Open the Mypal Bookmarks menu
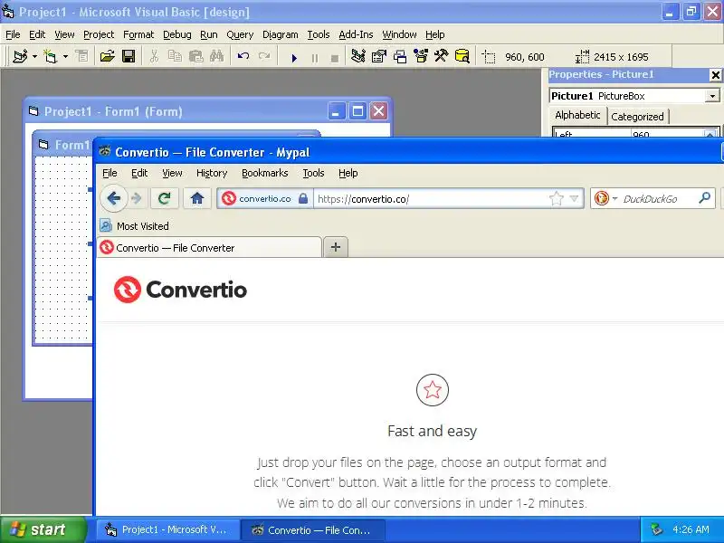This screenshot has width=724, height=543. click(x=264, y=173)
